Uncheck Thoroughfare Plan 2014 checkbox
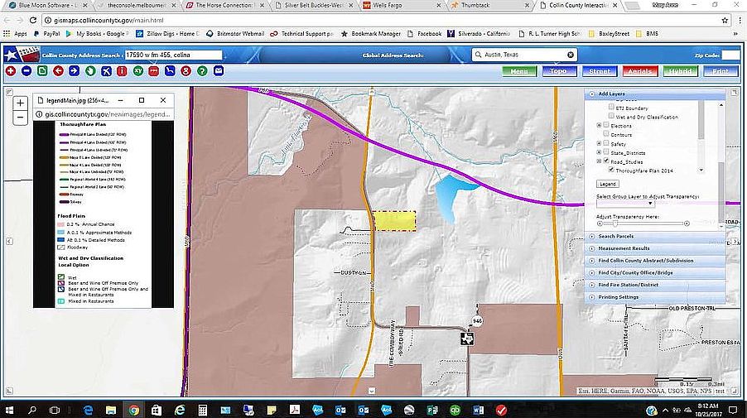The width and height of the screenshot is (747, 418). [611, 170]
